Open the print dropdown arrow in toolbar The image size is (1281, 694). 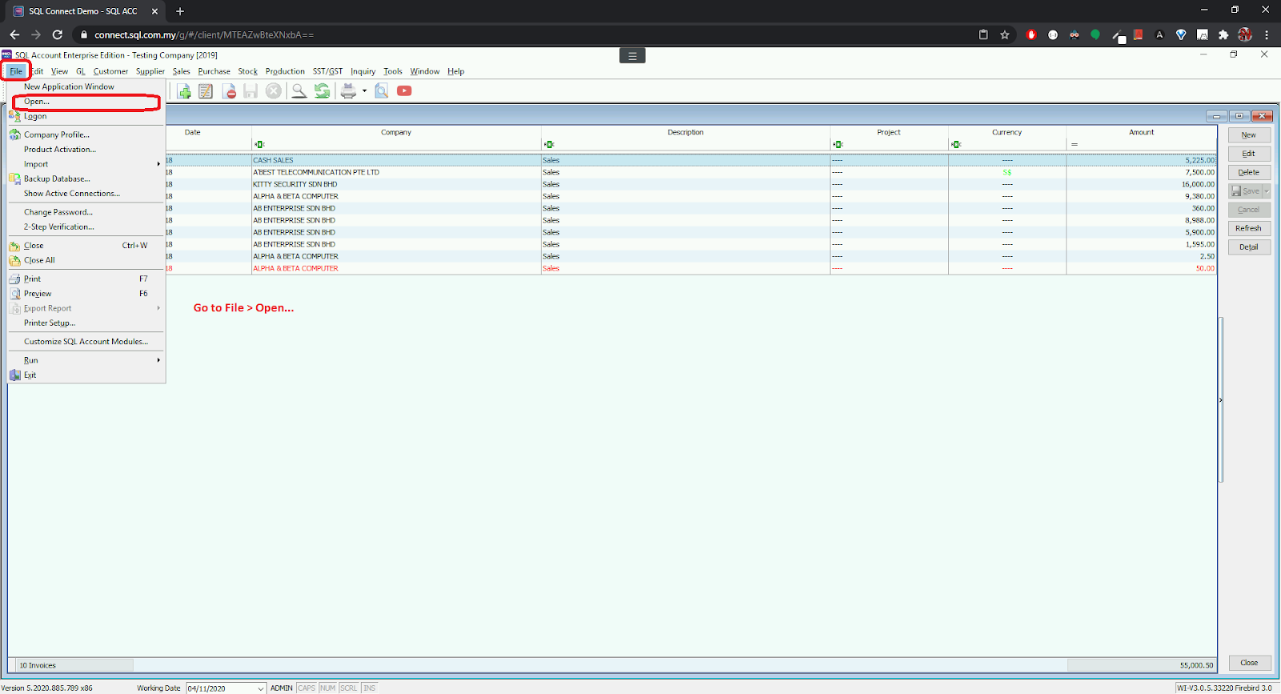(364, 91)
